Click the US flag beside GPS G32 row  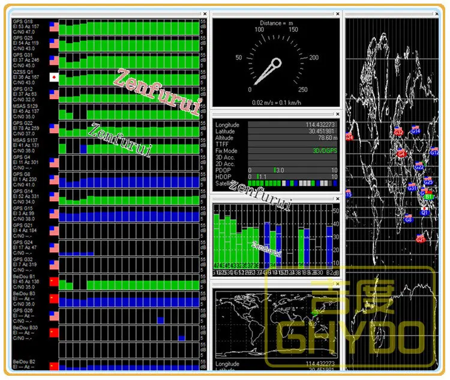(x=54, y=265)
